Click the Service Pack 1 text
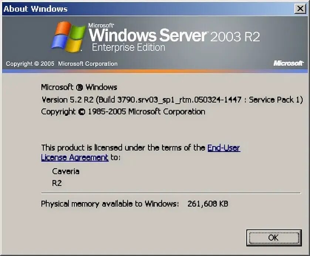Screen dimensions: 310x256 coord(274,100)
